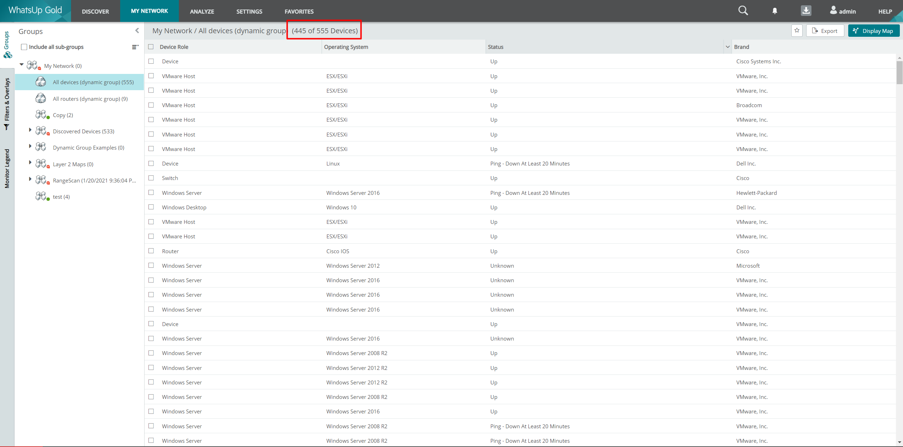
Task: Collapse the Groups panel chevron
Action: click(137, 31)
